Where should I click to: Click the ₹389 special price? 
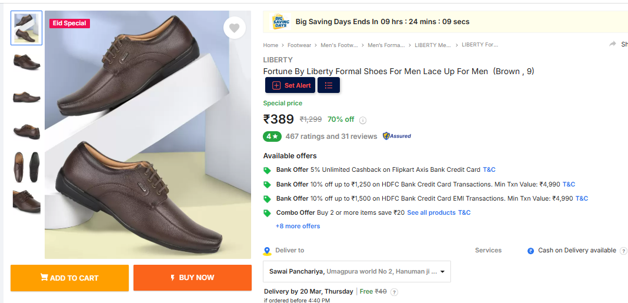click(278, 119)
